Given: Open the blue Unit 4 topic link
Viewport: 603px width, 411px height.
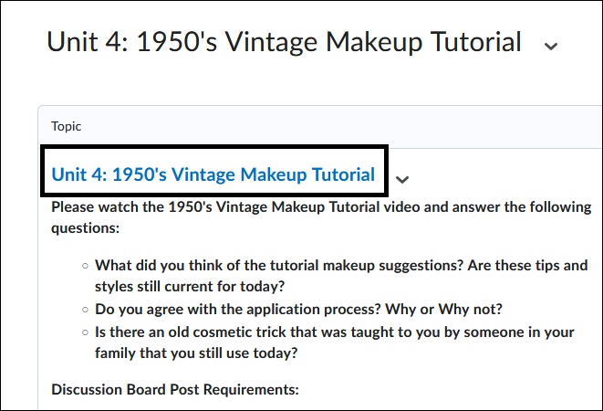Looking at the screenshot, I should (x=213, y=174).
